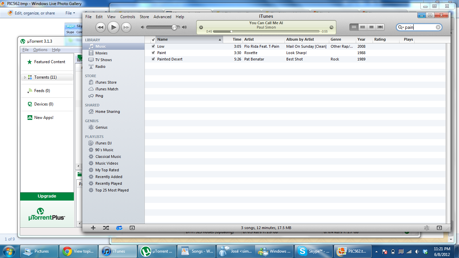Clear the search field text

(x=438, y=27)
